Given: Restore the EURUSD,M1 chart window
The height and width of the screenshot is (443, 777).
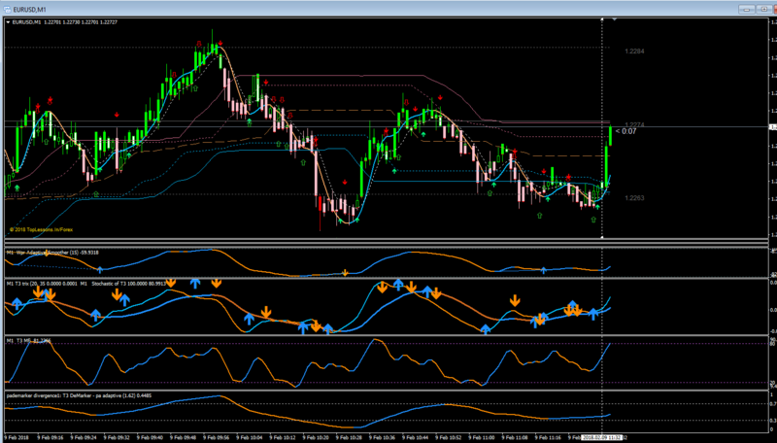Looking at the screenshot, I should pyautogui.click(x=764, y=10).
